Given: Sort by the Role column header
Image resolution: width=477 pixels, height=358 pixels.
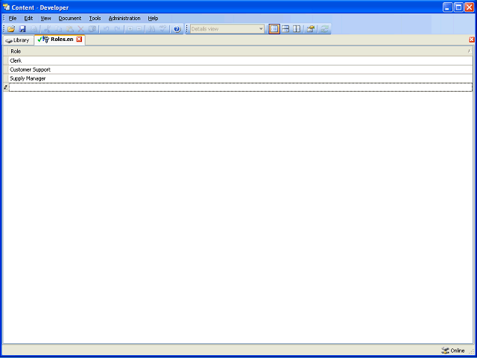Looking at the screenshot, I should point(240,51).
